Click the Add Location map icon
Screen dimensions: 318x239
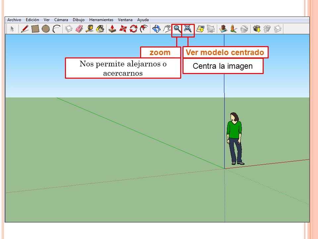200,29
